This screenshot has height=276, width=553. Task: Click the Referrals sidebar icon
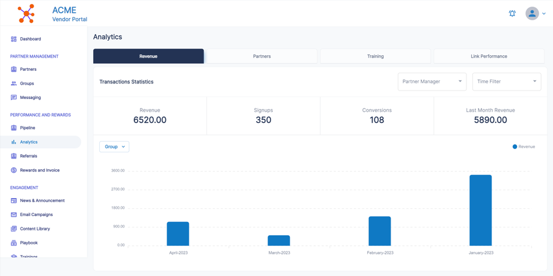tap(14, 156)
